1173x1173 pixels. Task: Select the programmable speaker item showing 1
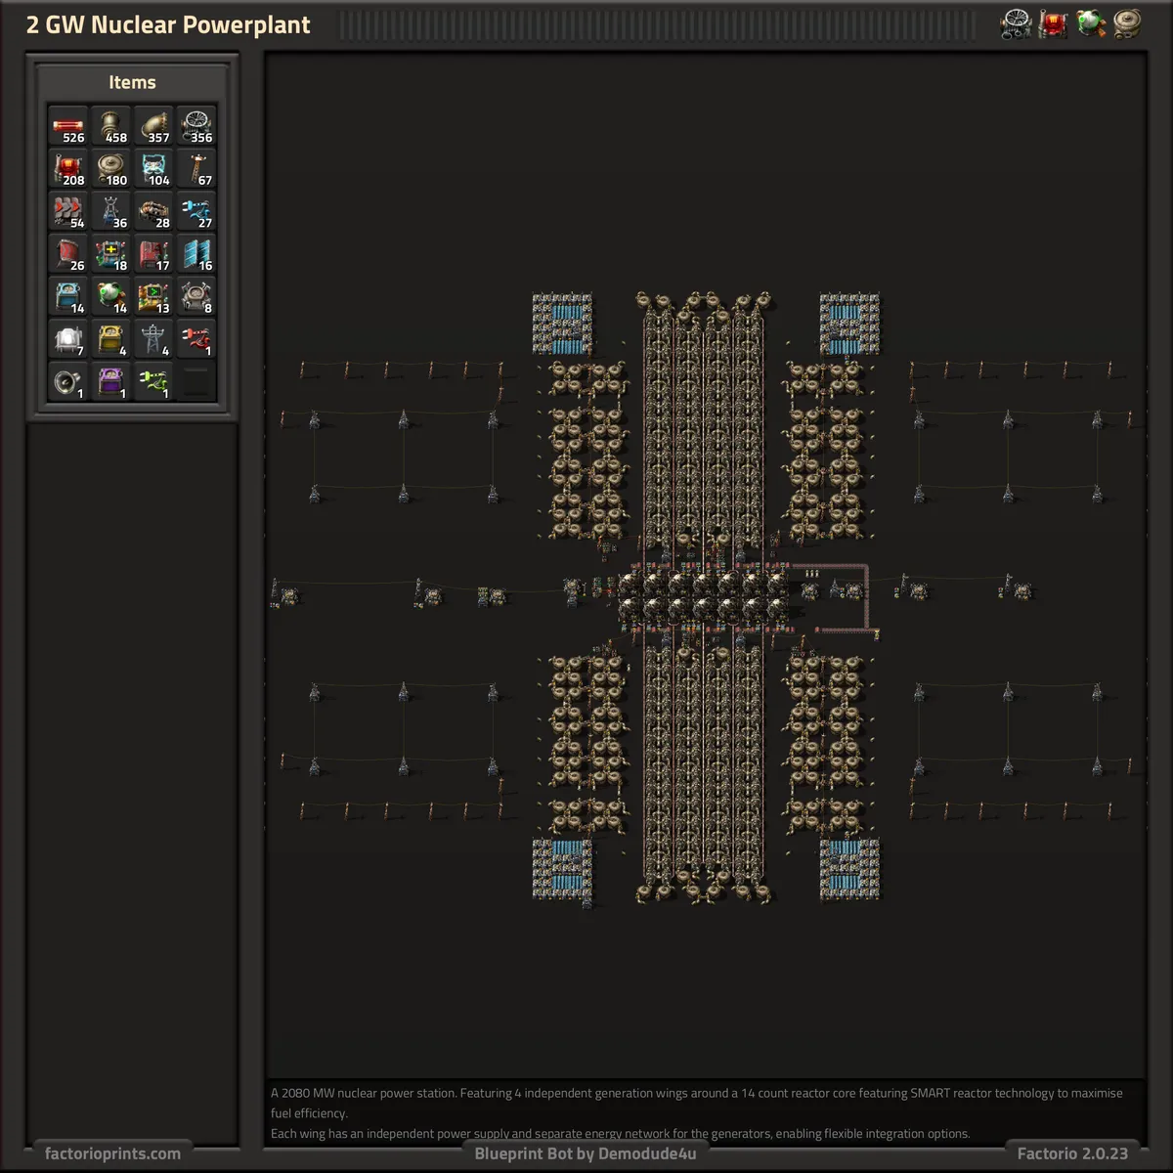tap(67, 383)
